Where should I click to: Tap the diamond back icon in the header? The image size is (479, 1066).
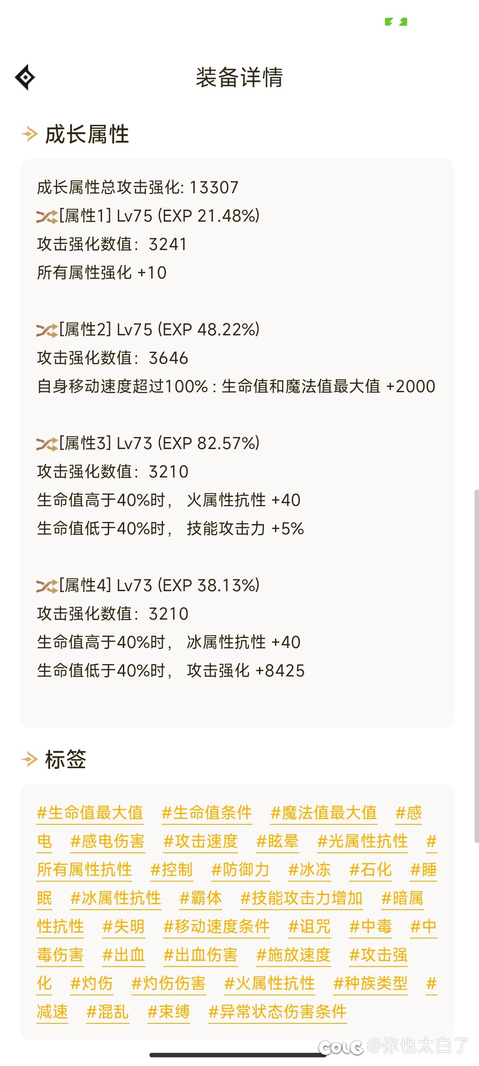pos(25,77)
